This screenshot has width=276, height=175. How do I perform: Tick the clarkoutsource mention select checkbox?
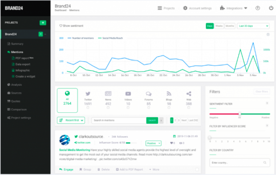pyautogui.click(x=197, y=169)
